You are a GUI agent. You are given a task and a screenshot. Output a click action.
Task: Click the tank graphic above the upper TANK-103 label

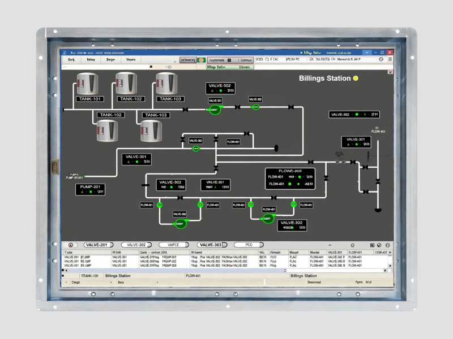(166, 83)
